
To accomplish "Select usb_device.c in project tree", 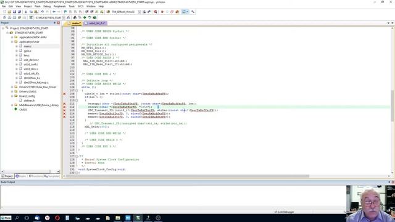I will click(x=31, y=60).
